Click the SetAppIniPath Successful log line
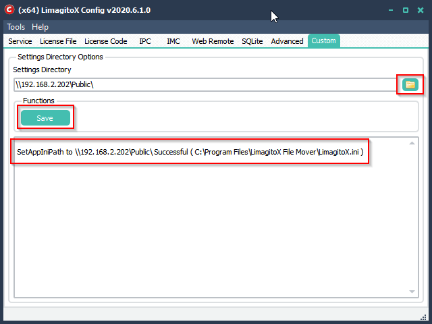Image resolution: width=432 pixels, height=324 pixels. point(190,152)
